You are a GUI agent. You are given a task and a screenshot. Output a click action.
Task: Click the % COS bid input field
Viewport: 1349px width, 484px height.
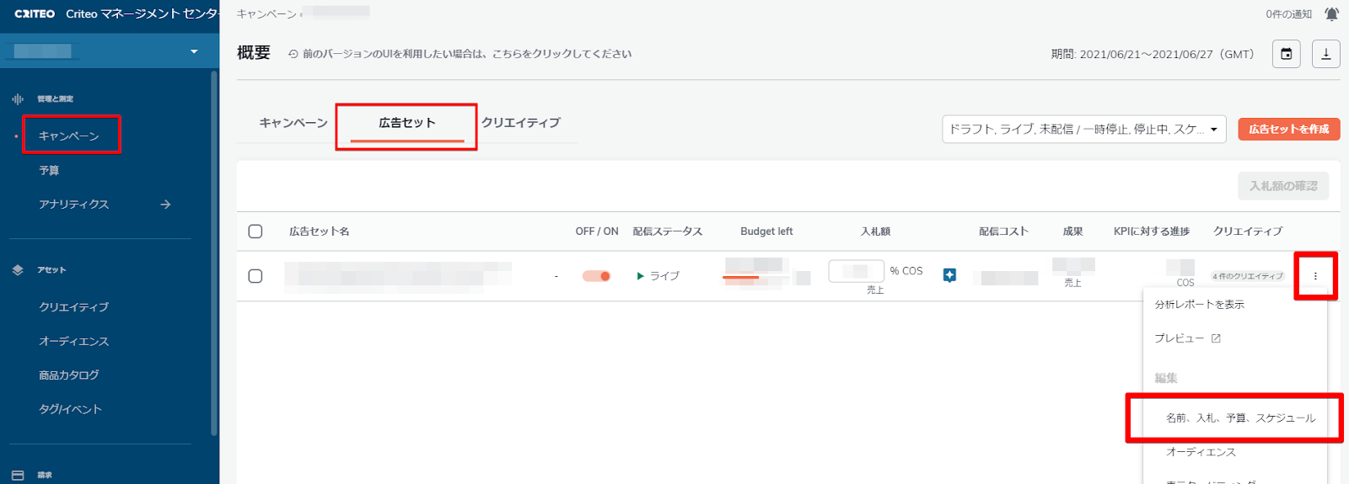[855, 271]
